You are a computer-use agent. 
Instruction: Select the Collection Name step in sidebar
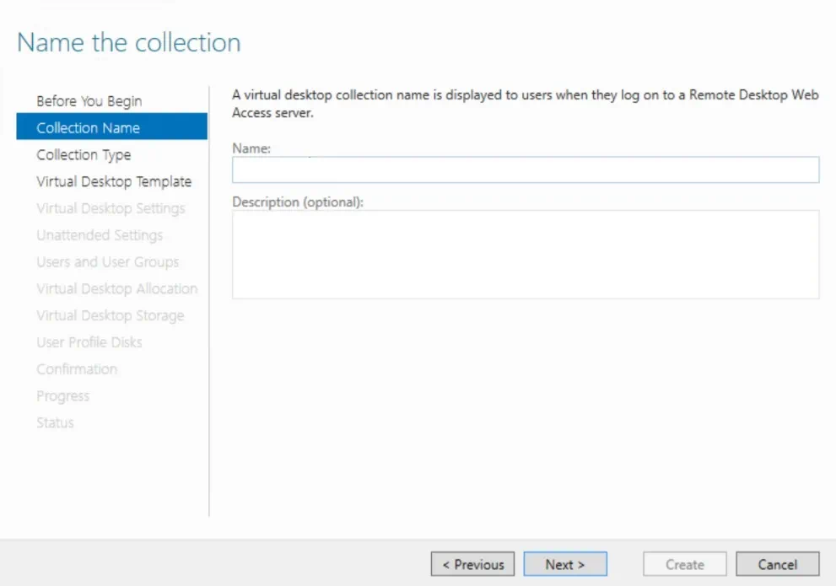(x=88, y=128)
